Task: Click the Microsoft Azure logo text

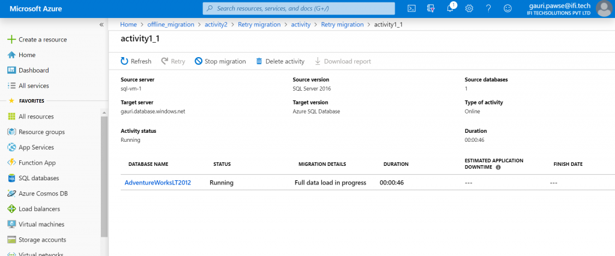Action: (x=35, y=8)
